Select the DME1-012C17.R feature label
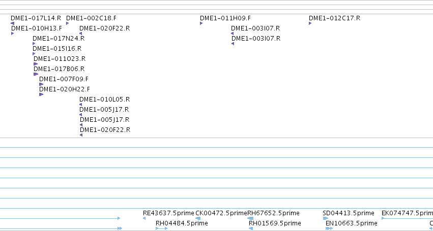The height and width of the screenshot is (231, 433). click(x=334, y=18)
